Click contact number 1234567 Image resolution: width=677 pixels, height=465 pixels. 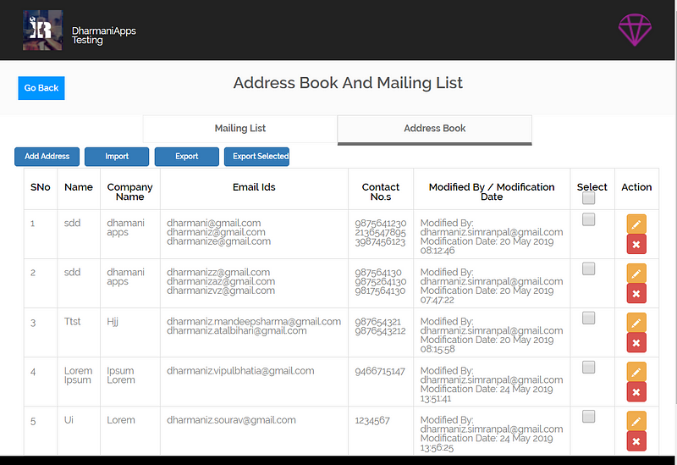[372, 420]
